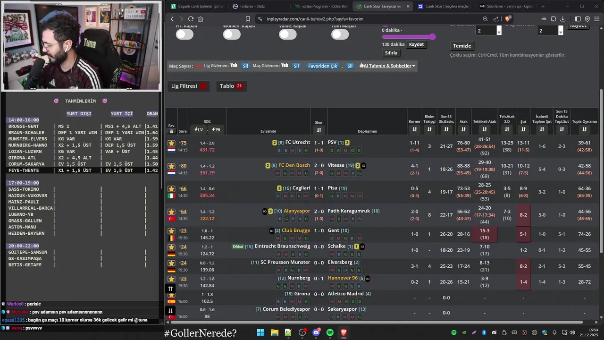Toggle favorite star for Cagliari row
Viewport: 604px width, 340px height.
click(171, 189)
